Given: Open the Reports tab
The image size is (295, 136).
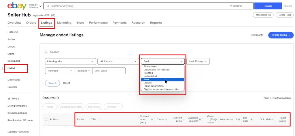Looking at the screenshot, I should (x=156, y=23).
